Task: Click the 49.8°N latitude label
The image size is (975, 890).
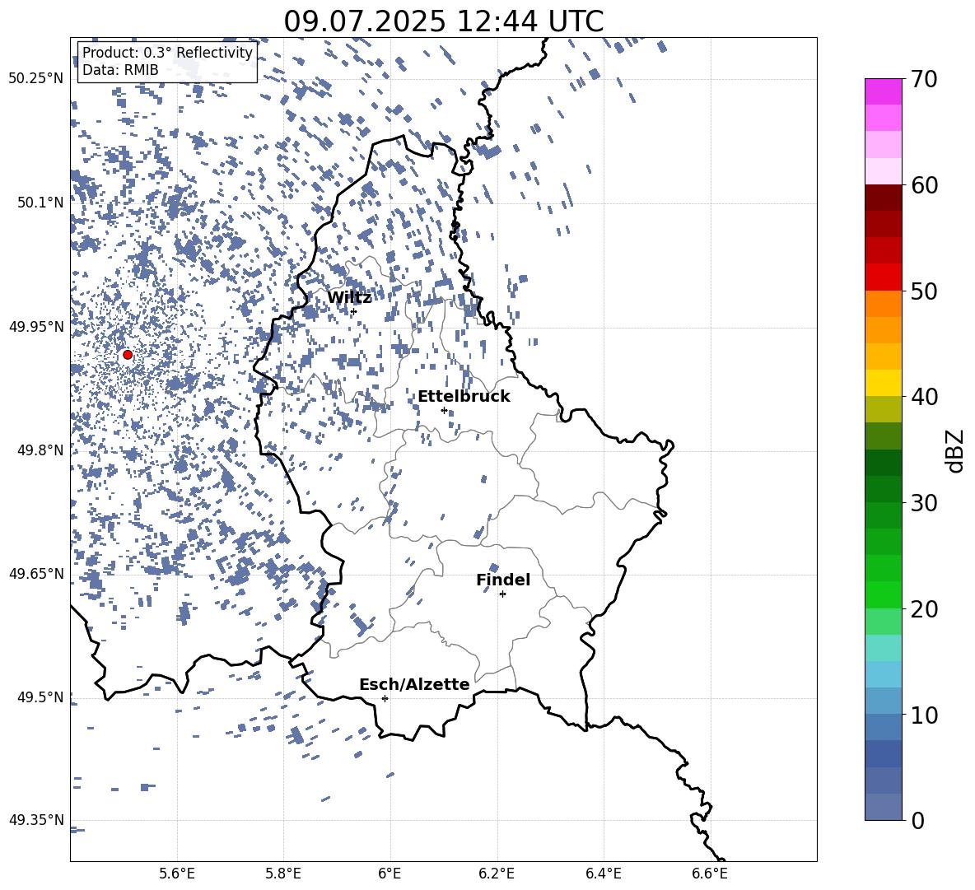Action: tap(40, 450)
